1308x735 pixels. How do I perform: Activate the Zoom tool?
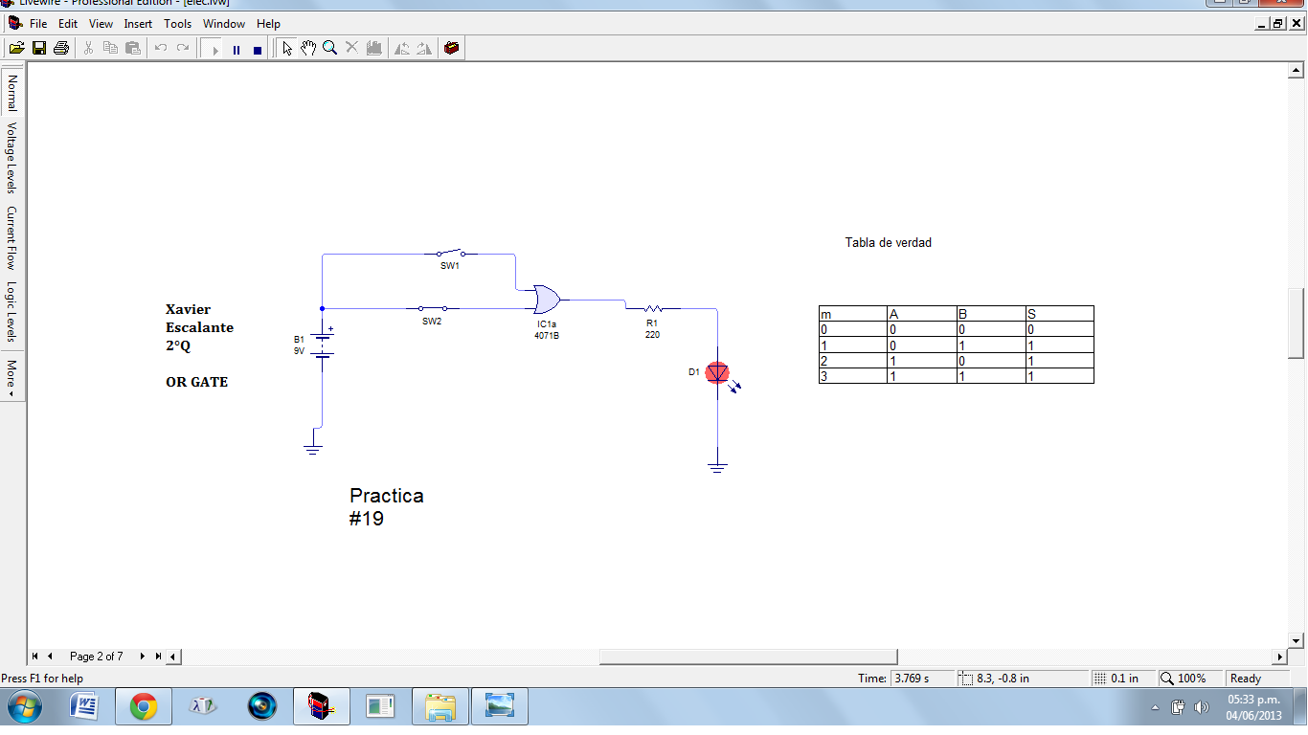(329, 47)
